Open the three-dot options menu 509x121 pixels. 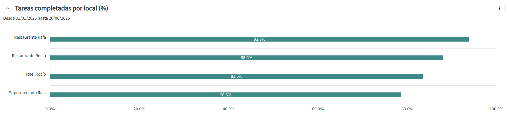coord(499,8)
